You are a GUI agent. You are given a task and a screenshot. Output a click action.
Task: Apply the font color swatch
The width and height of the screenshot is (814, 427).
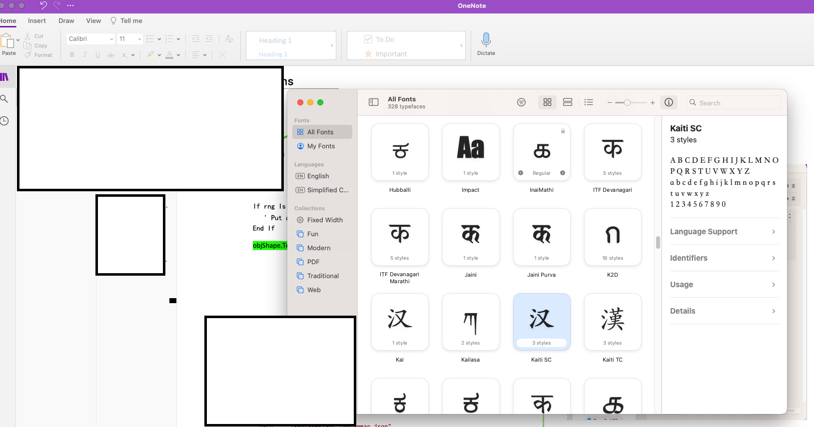[x=170, y=55]
